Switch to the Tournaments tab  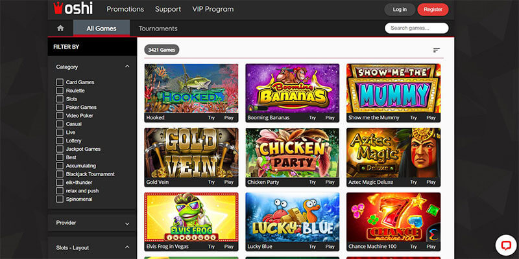coord(158,28)
